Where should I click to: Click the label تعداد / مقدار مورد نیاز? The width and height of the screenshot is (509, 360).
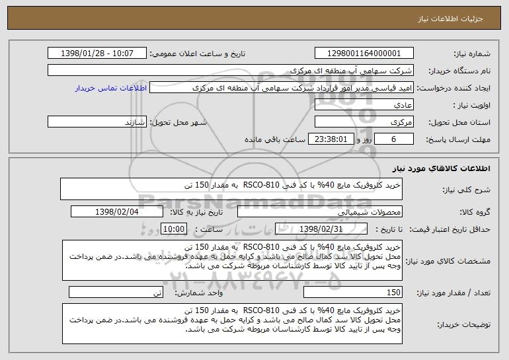pyautogui.click(x=453, y=293)
